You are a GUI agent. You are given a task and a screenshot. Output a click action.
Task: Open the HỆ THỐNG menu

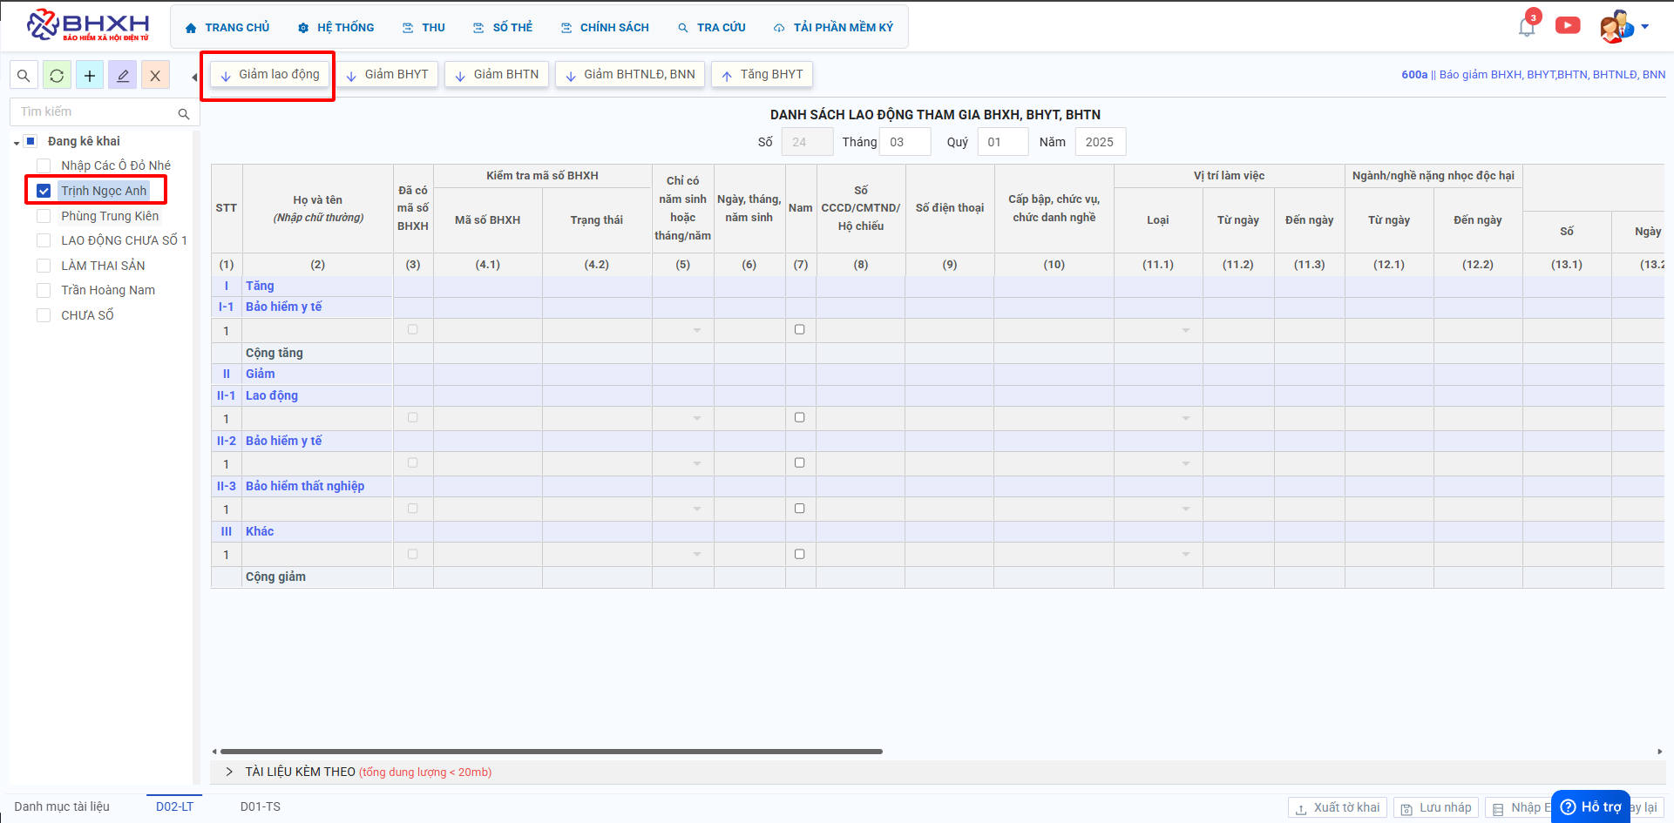(x=336, y=28)
